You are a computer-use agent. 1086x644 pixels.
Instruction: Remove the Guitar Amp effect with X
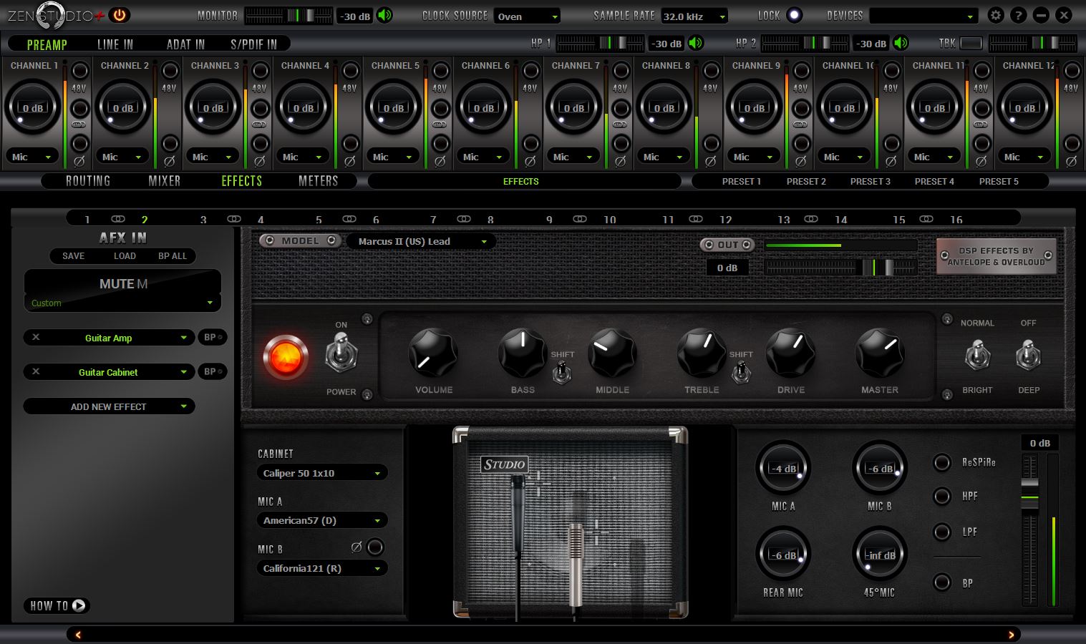[x=36, y=337]
